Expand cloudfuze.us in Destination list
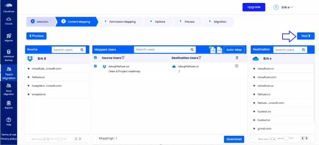 pyautogui.click(x=254, y=86)
